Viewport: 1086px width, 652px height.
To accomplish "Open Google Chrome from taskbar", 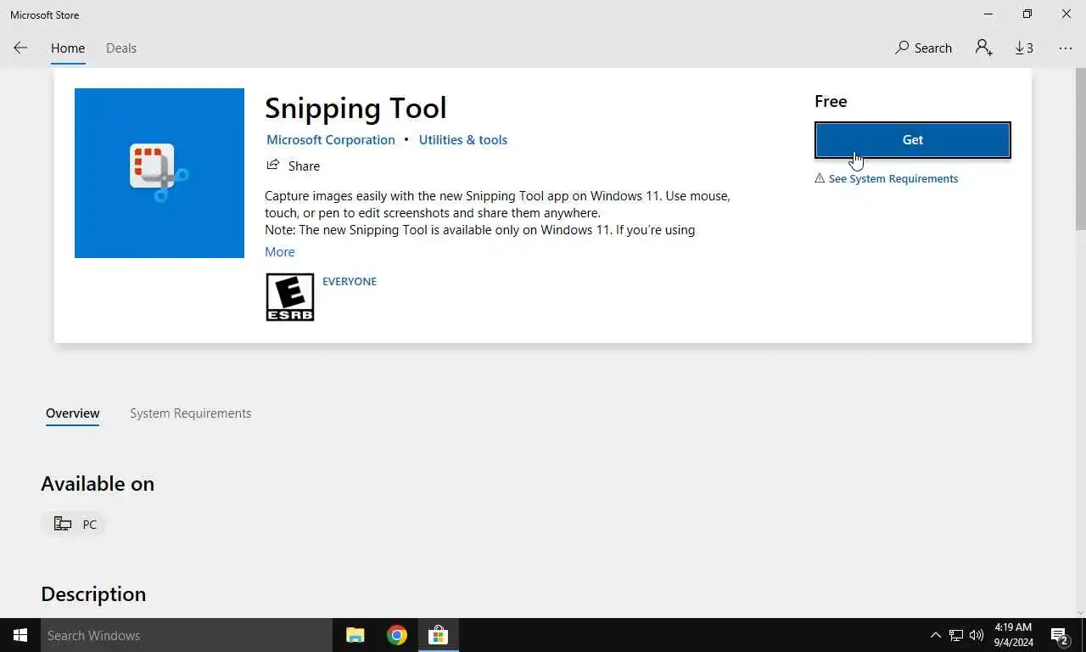I will (x=397, y=635).
